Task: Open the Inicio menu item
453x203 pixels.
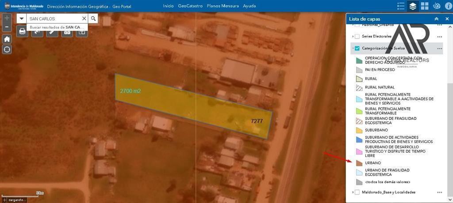Action: (x=168, y=6)
